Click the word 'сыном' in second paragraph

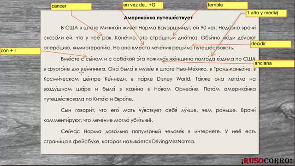pyautogui.click(x=94, y=59)
